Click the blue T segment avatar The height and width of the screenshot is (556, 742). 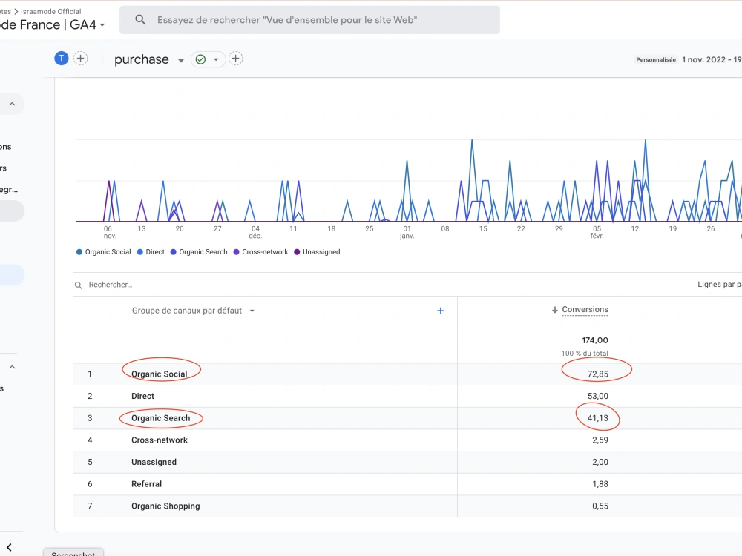pyautogui.click(x=62, y=59)
